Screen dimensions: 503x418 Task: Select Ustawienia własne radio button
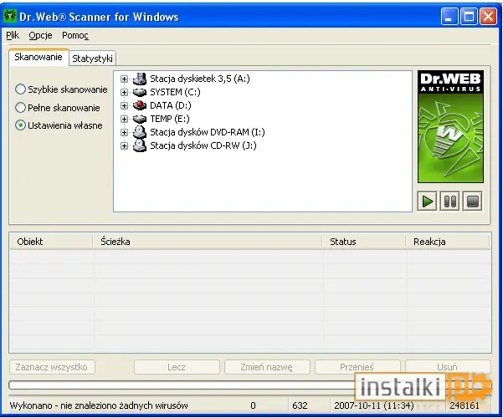click(20, 125)
